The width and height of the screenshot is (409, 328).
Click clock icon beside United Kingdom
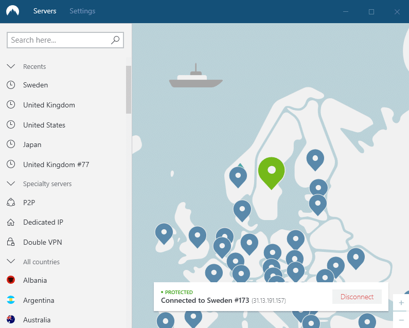pyautogui.click(x=11, y=104)
